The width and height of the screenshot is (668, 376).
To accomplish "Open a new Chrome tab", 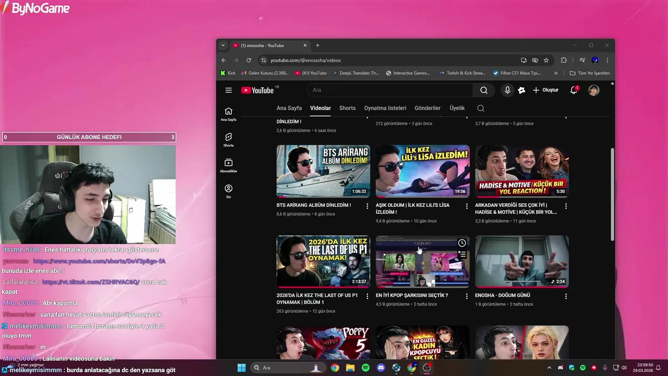I will pos(317,45).
